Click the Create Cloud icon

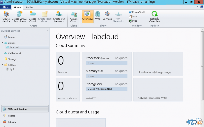[x=33, y=14]
